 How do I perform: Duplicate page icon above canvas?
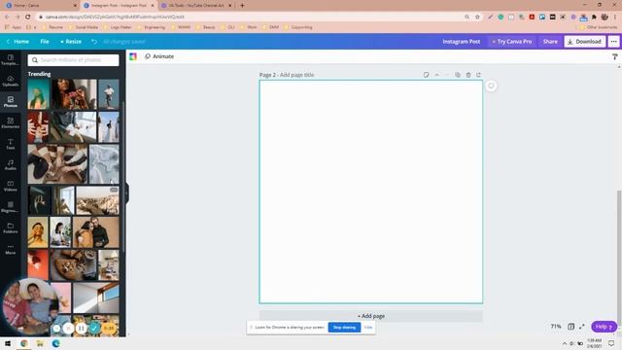458,75
